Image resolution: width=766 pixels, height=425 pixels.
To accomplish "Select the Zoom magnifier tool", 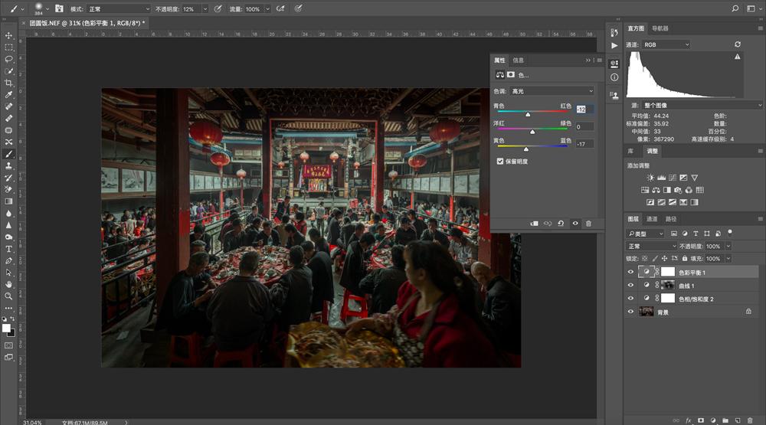I will coord(9,296).
